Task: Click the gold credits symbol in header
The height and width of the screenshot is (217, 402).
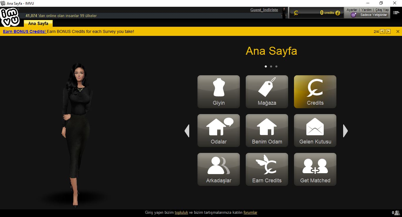Action: [296, 13]
